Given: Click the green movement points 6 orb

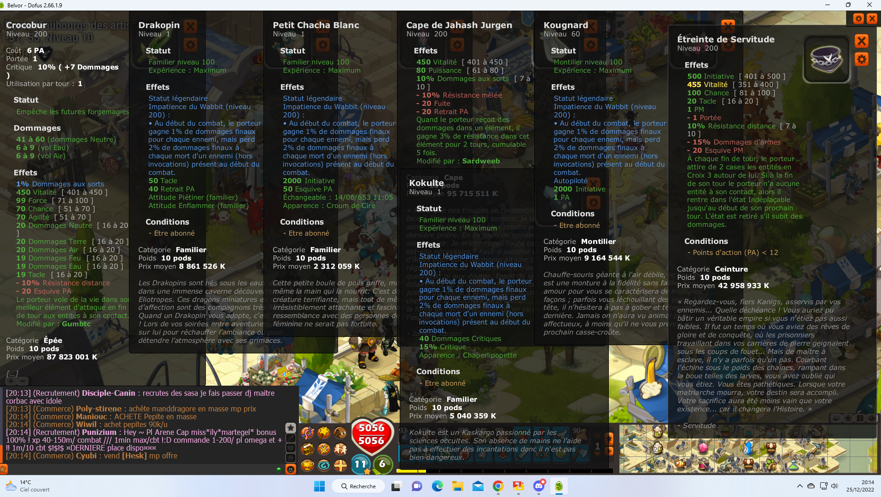Looking at the screenshot, I should 383,465.
